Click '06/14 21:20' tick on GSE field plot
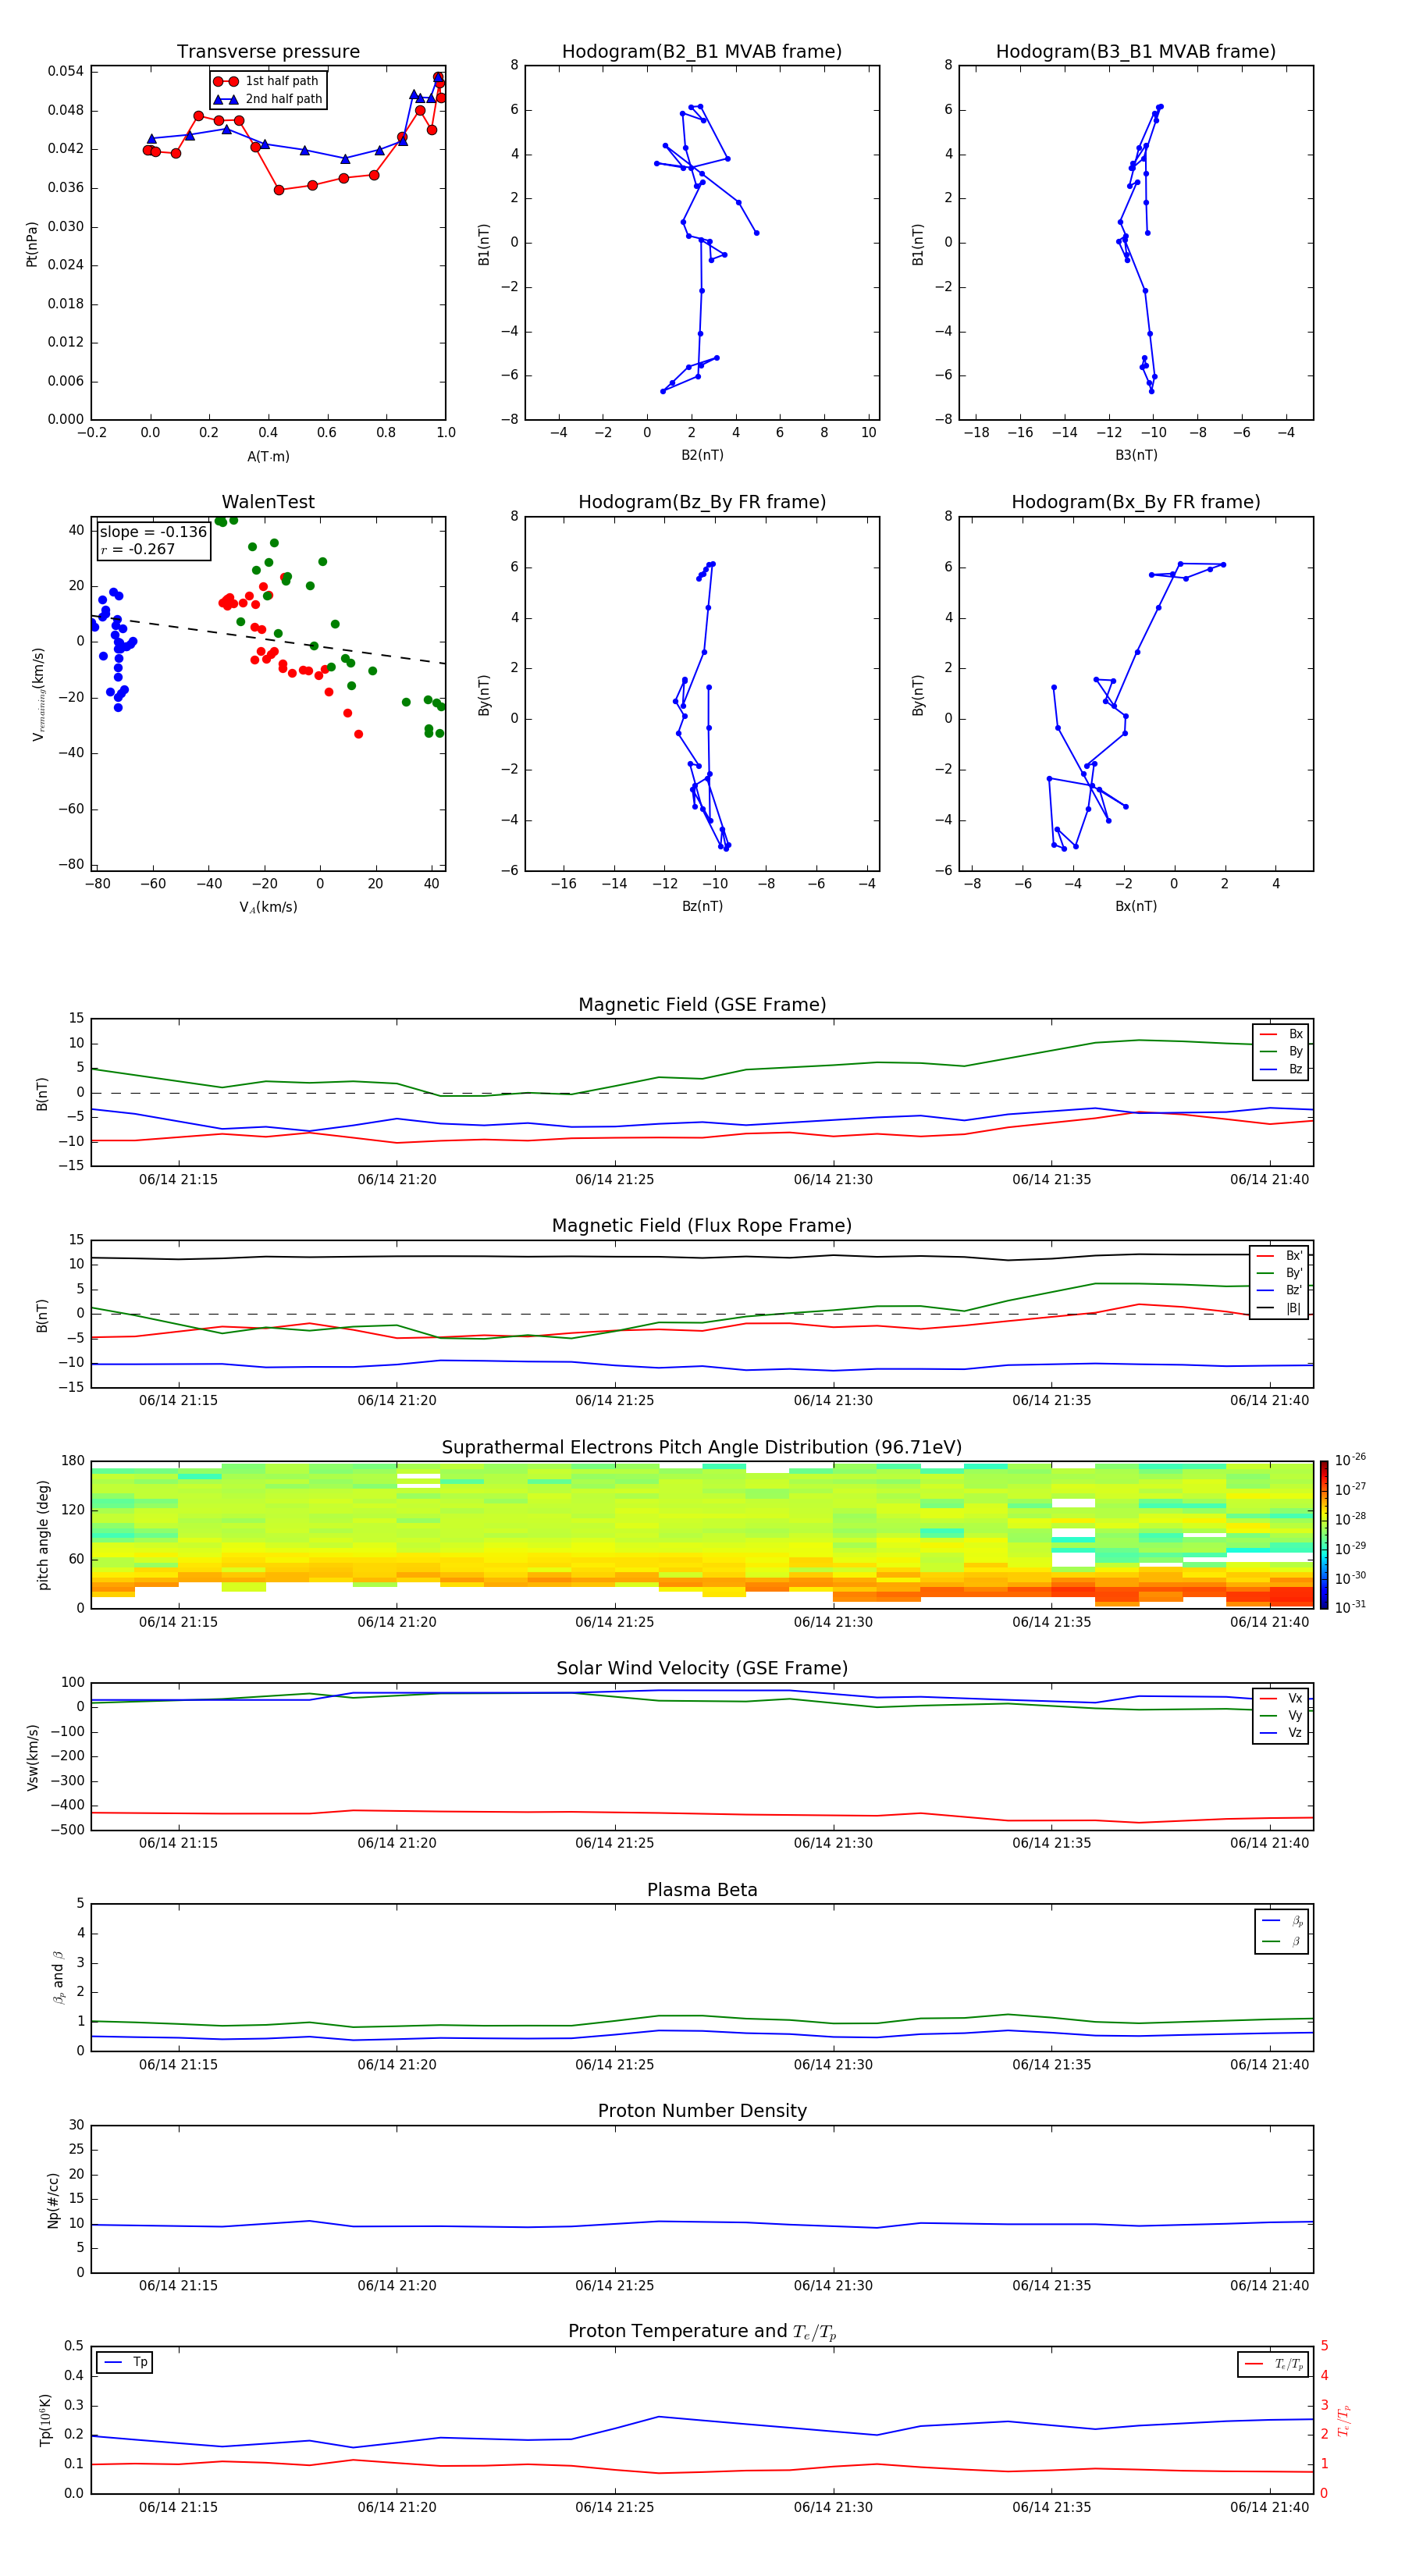Image resolution: width=1405 pixels, height=2576 pixels. point(397,1180)
